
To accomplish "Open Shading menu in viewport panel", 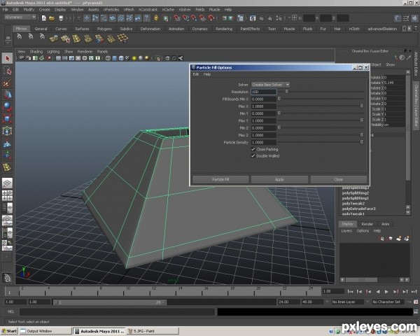I will click(x=36, y=51).
